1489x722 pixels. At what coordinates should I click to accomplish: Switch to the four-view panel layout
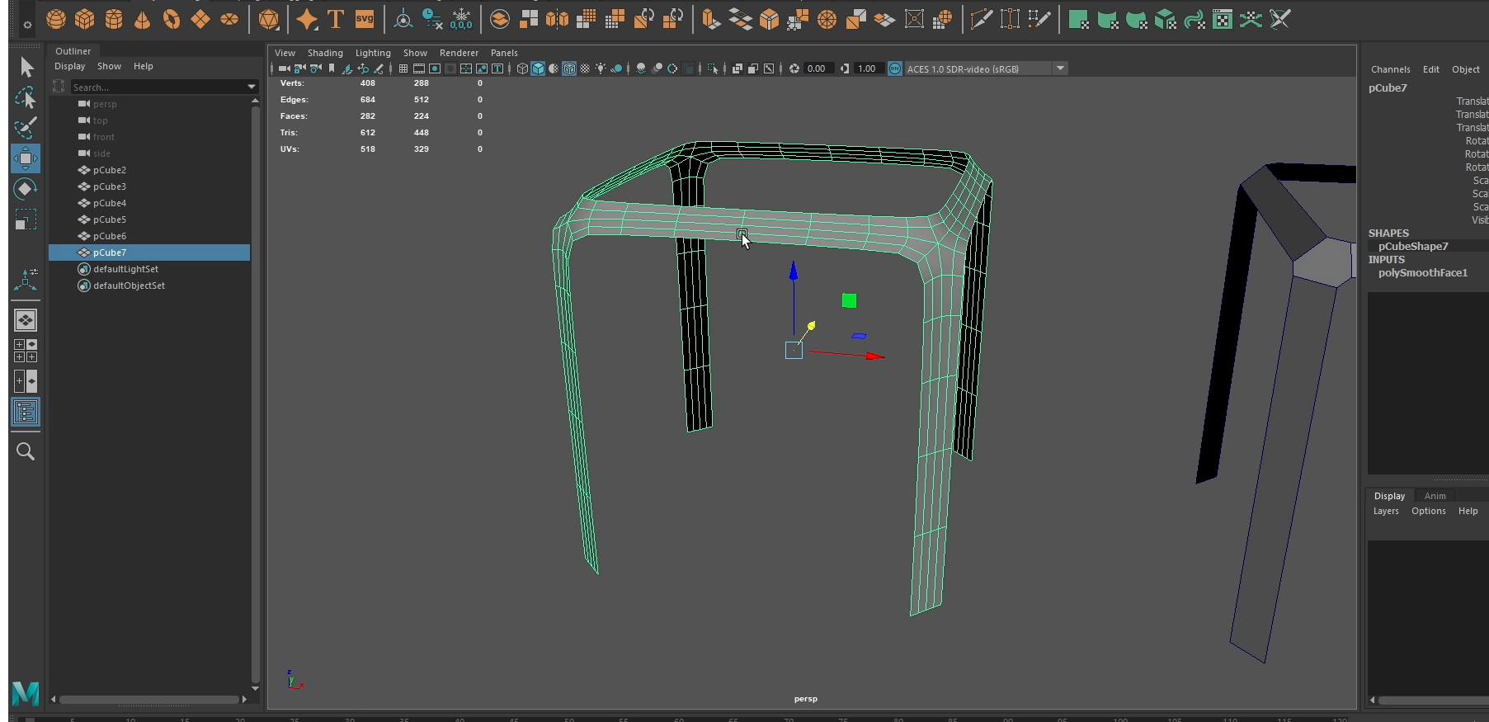pos(26,351)
